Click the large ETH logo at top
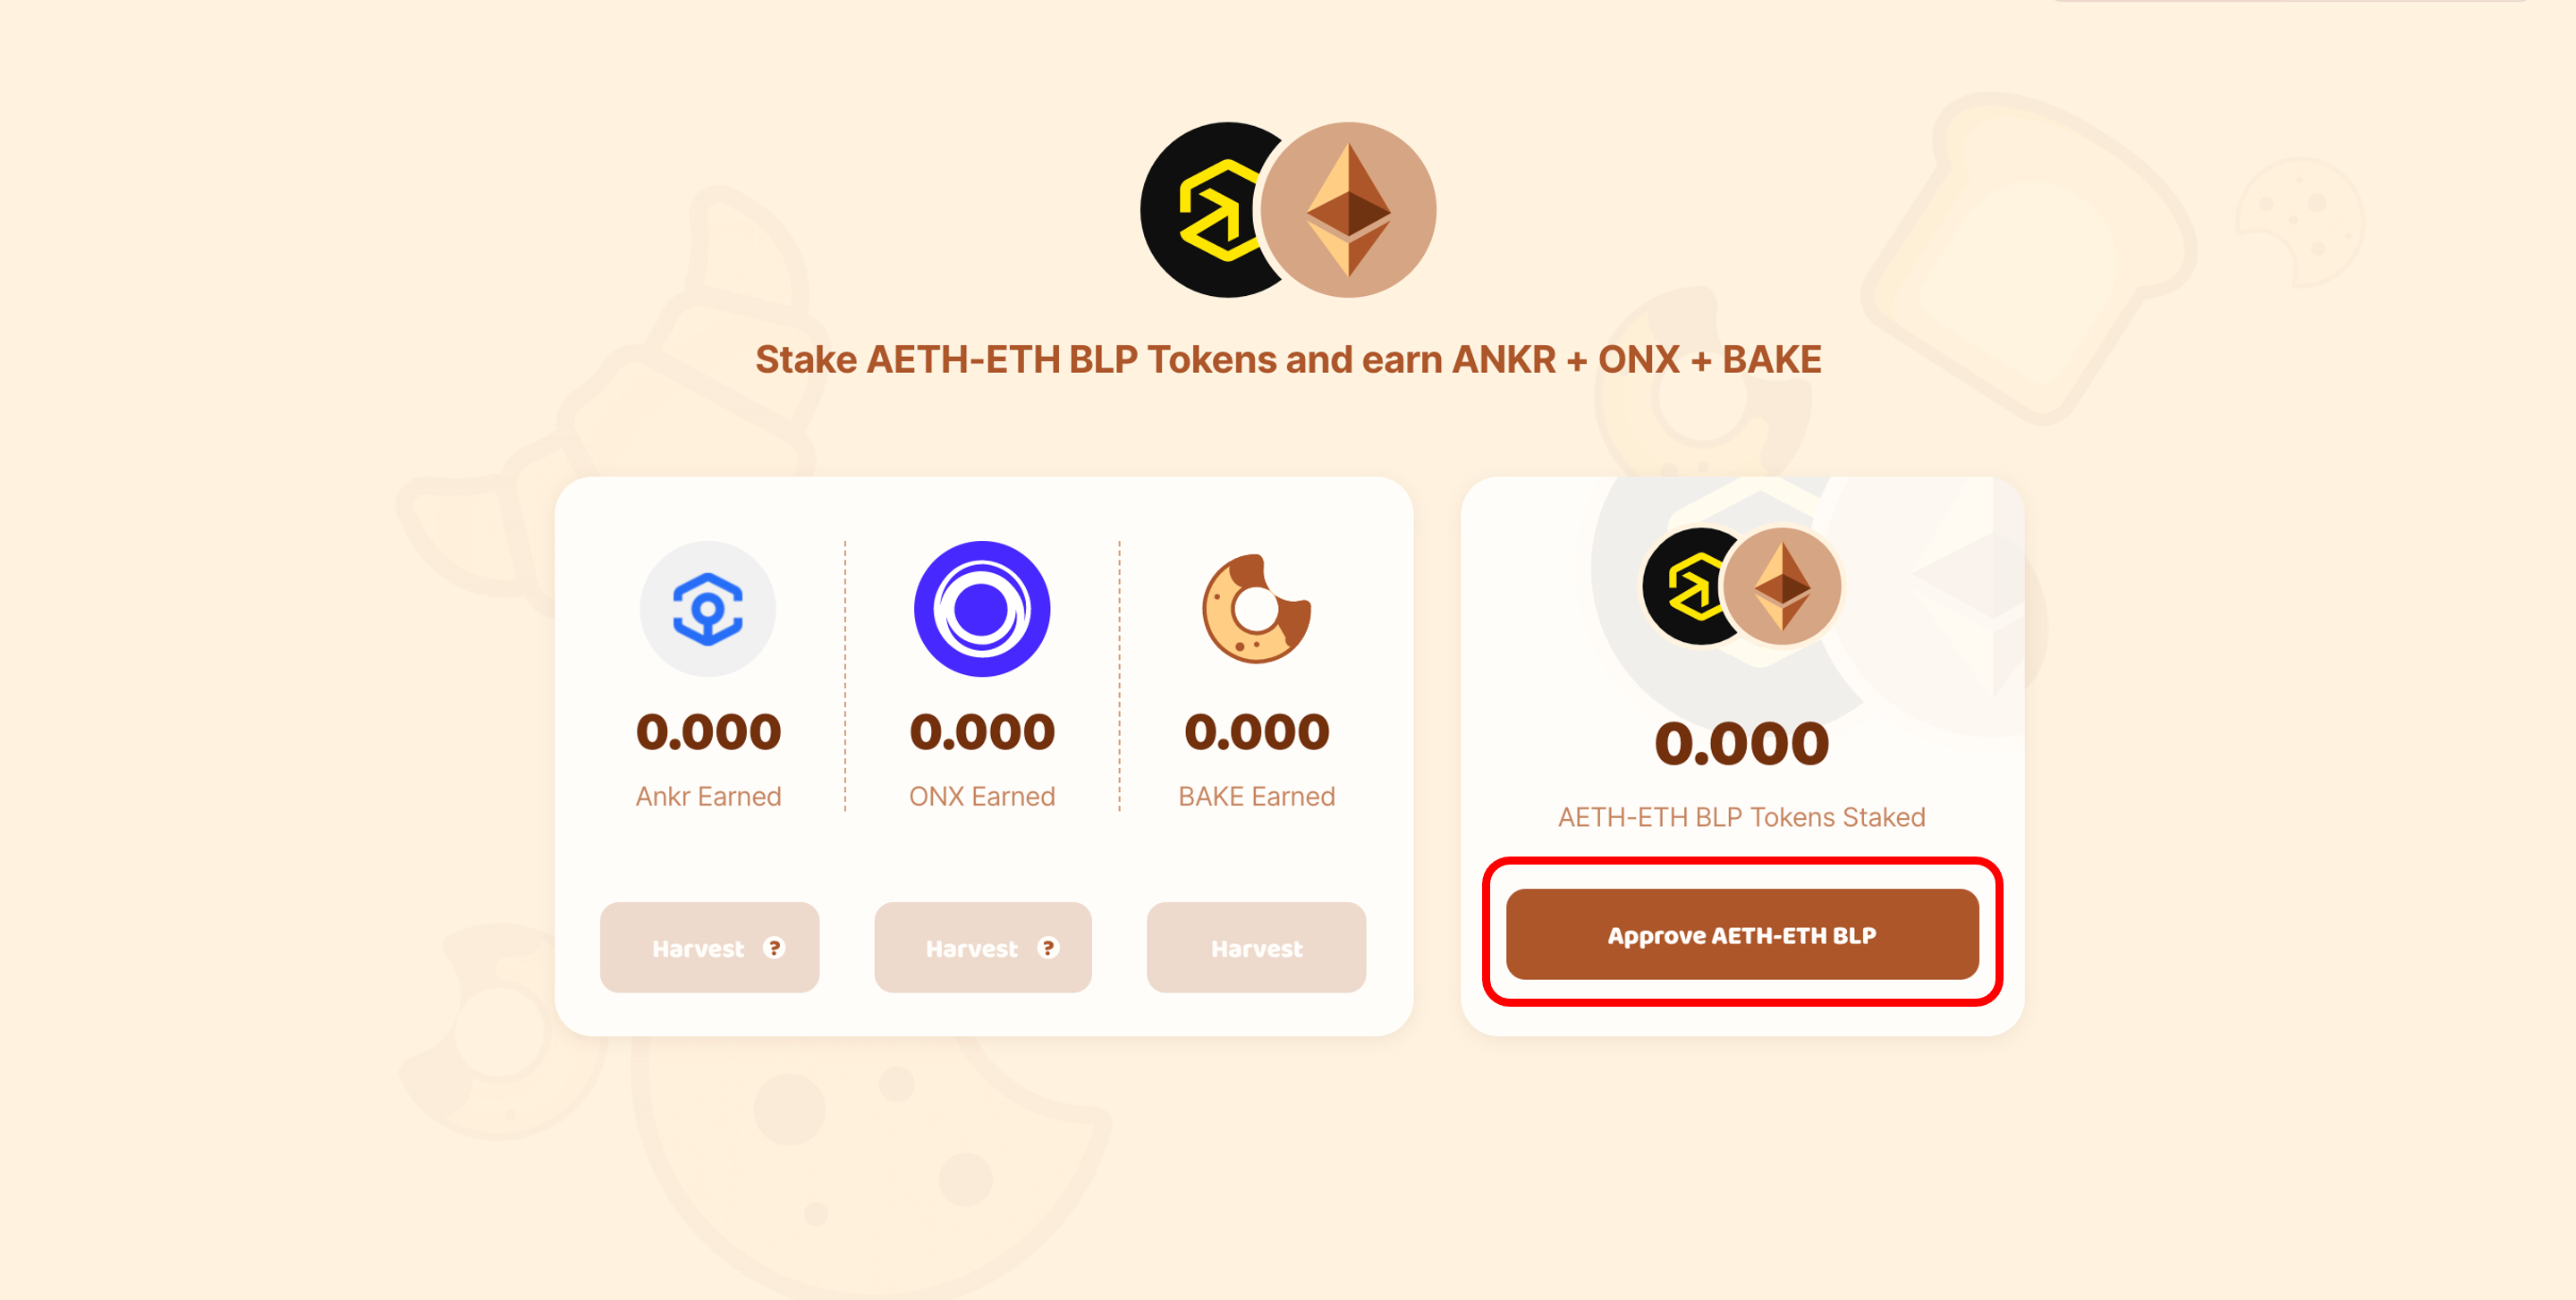This screenshot has width=2576, height=1300. (1348, 210)
